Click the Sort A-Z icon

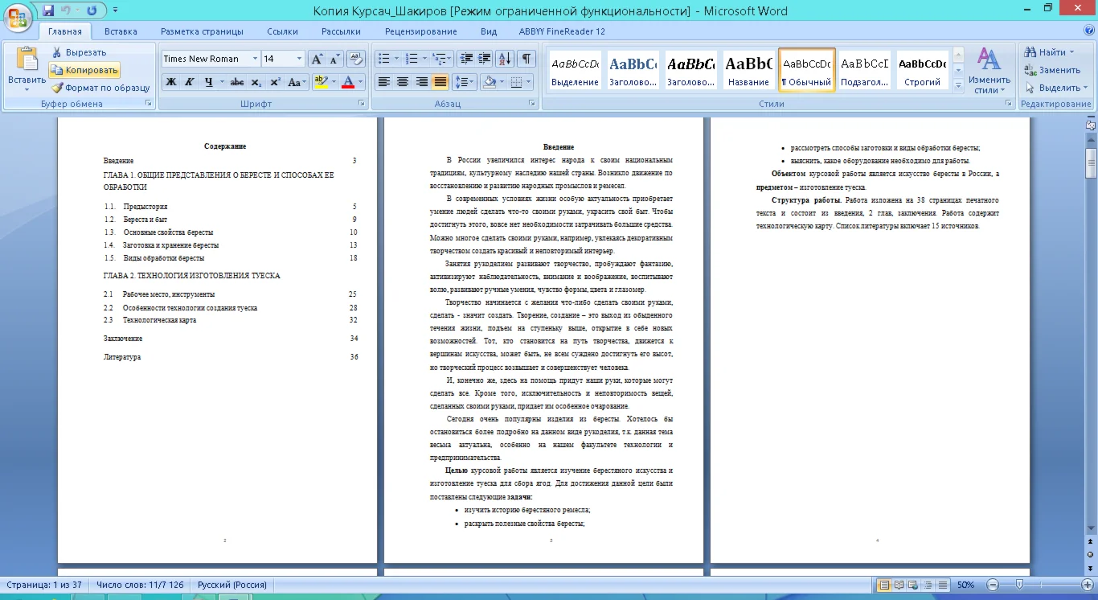click(x=505, y=59)
